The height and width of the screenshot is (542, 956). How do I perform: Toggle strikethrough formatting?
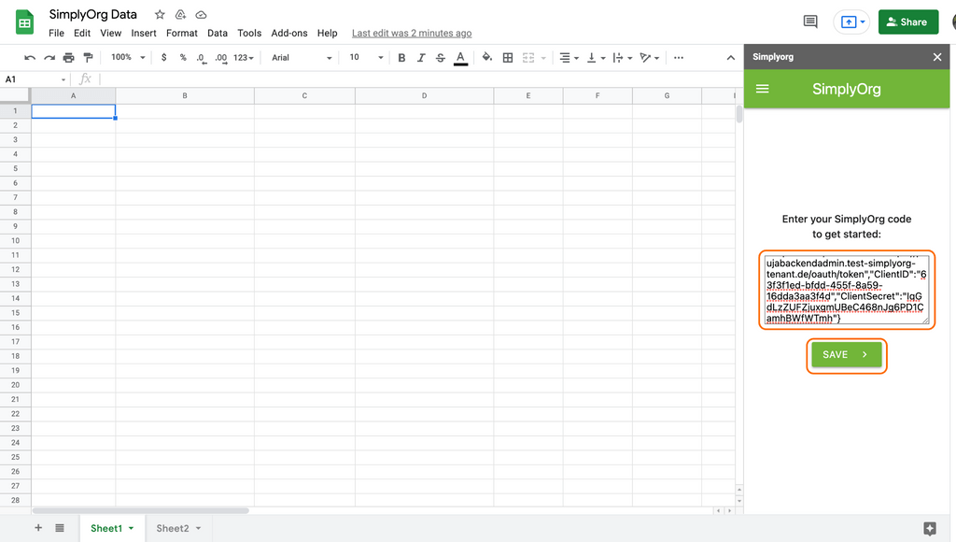(x=441, y=57)
